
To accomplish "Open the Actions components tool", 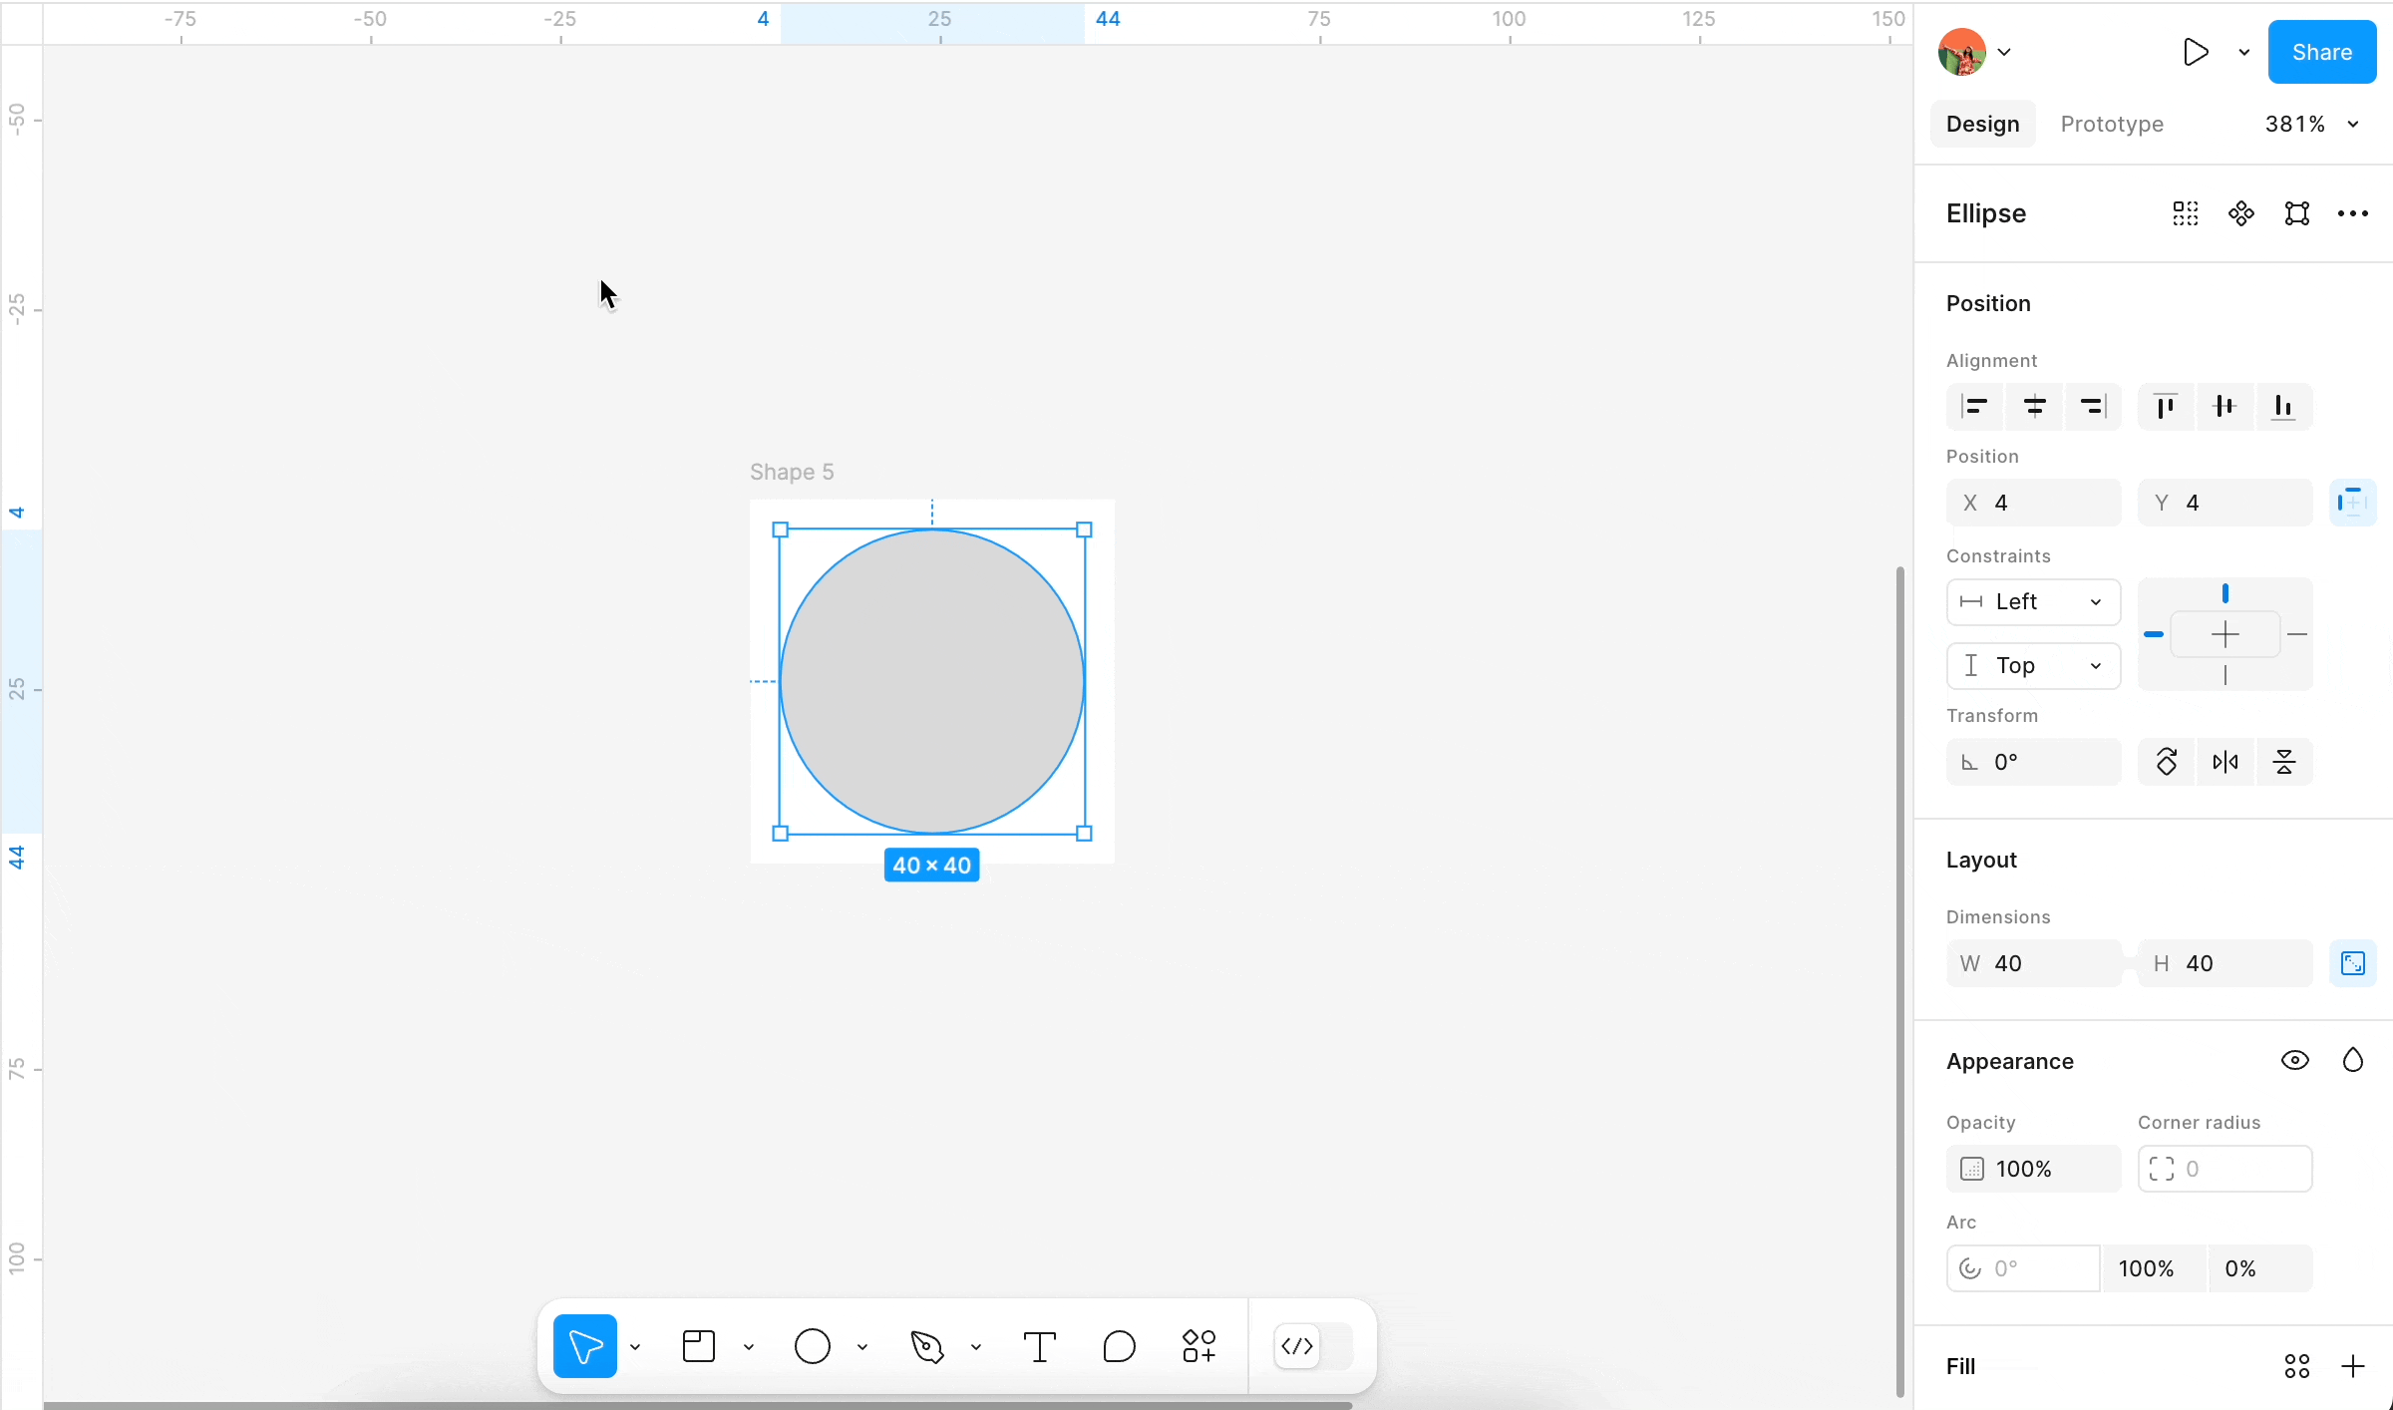I will point(1198,1346).
